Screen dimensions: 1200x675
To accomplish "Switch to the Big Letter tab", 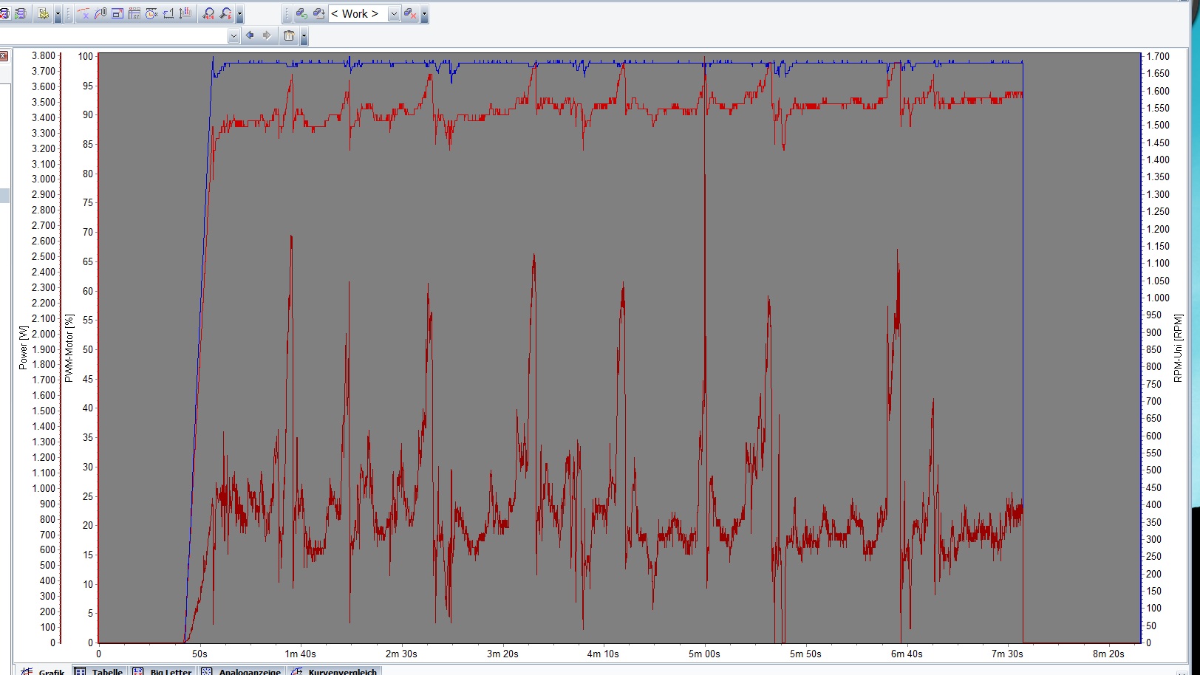I will coord(163,671).
